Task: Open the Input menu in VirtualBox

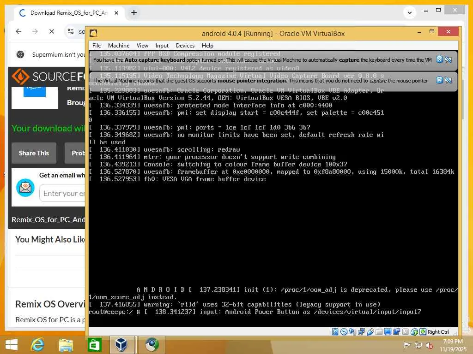Action: point(162,46)
